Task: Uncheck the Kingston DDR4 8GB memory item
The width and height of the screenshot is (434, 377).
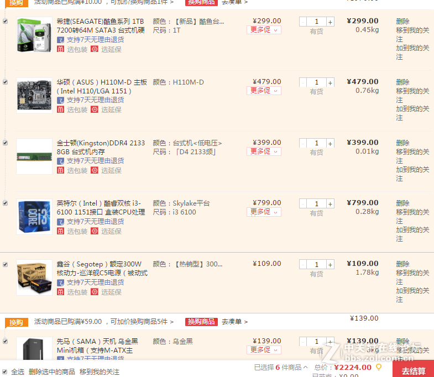Action: point(5,143)
